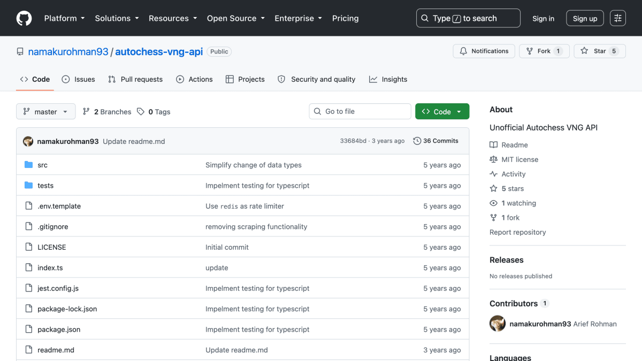Open the GitHub homepage logo

click(24, 18)
